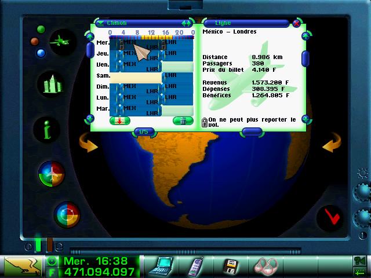Click the clock icon beside the time

pos(52,261)
